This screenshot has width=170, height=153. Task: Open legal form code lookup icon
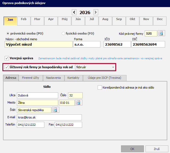point(162,33)
